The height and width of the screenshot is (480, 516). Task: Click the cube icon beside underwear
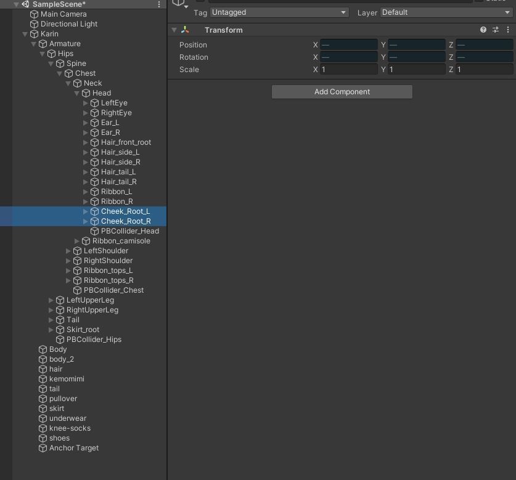43,418
